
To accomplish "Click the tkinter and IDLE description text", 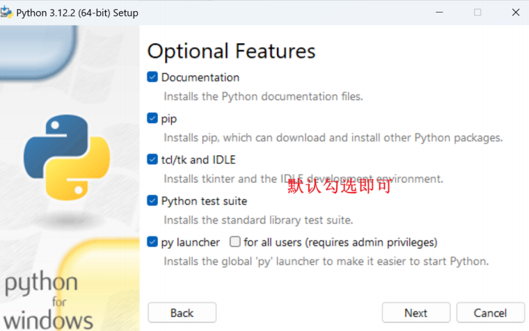I will tap(303, 179).
